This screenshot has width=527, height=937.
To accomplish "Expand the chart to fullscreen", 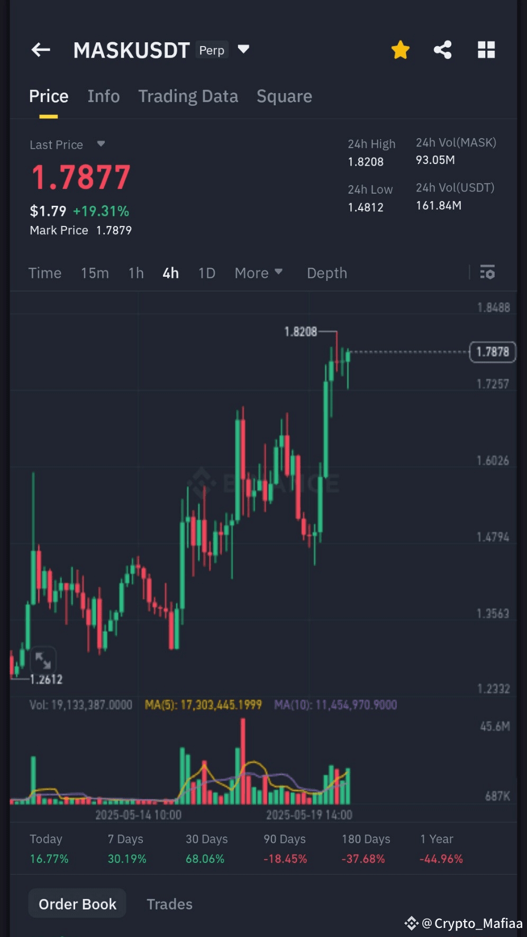I will pyautogui.click(x=44, y=660).
